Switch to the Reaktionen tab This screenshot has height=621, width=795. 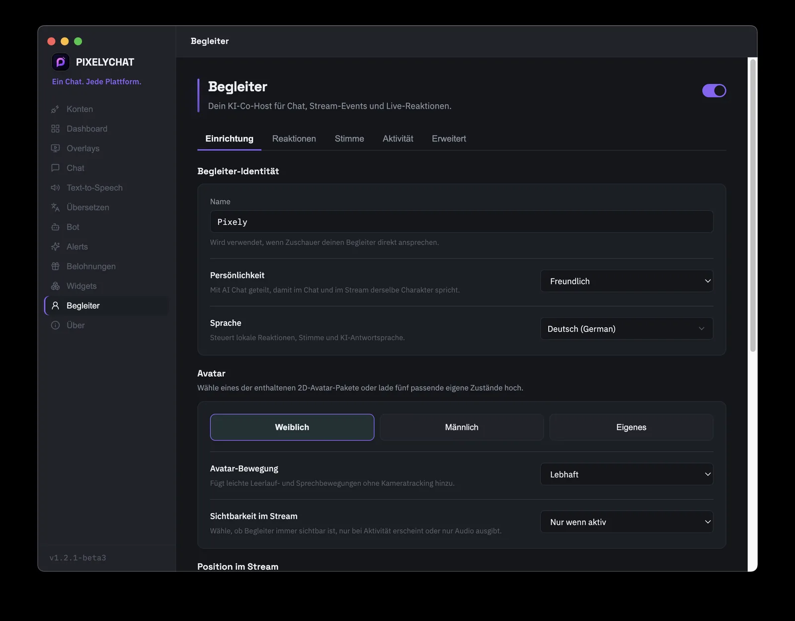coord(294,138)
